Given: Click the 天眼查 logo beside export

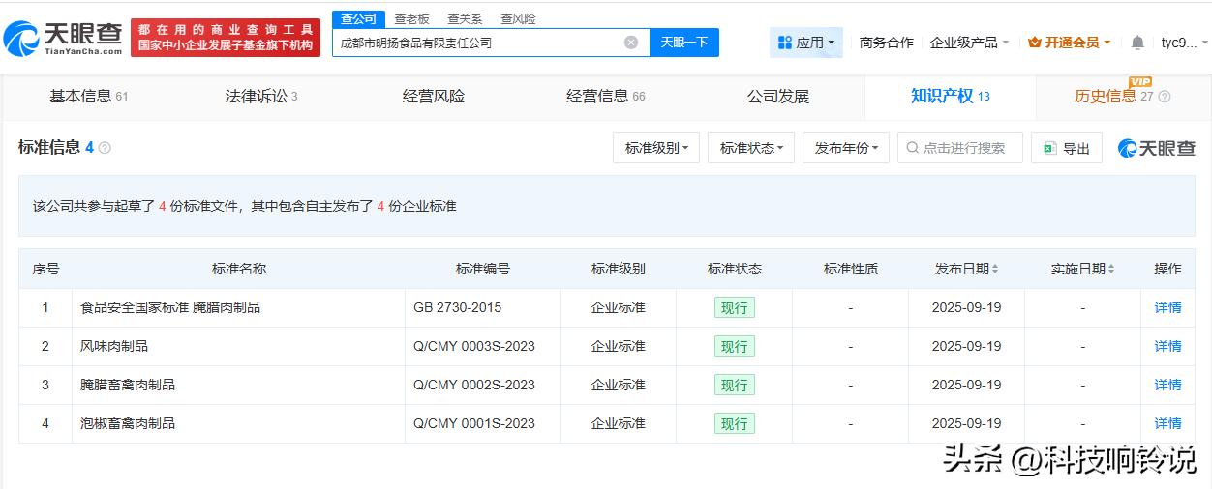Looking at the screenshot, I should 1156,148.
